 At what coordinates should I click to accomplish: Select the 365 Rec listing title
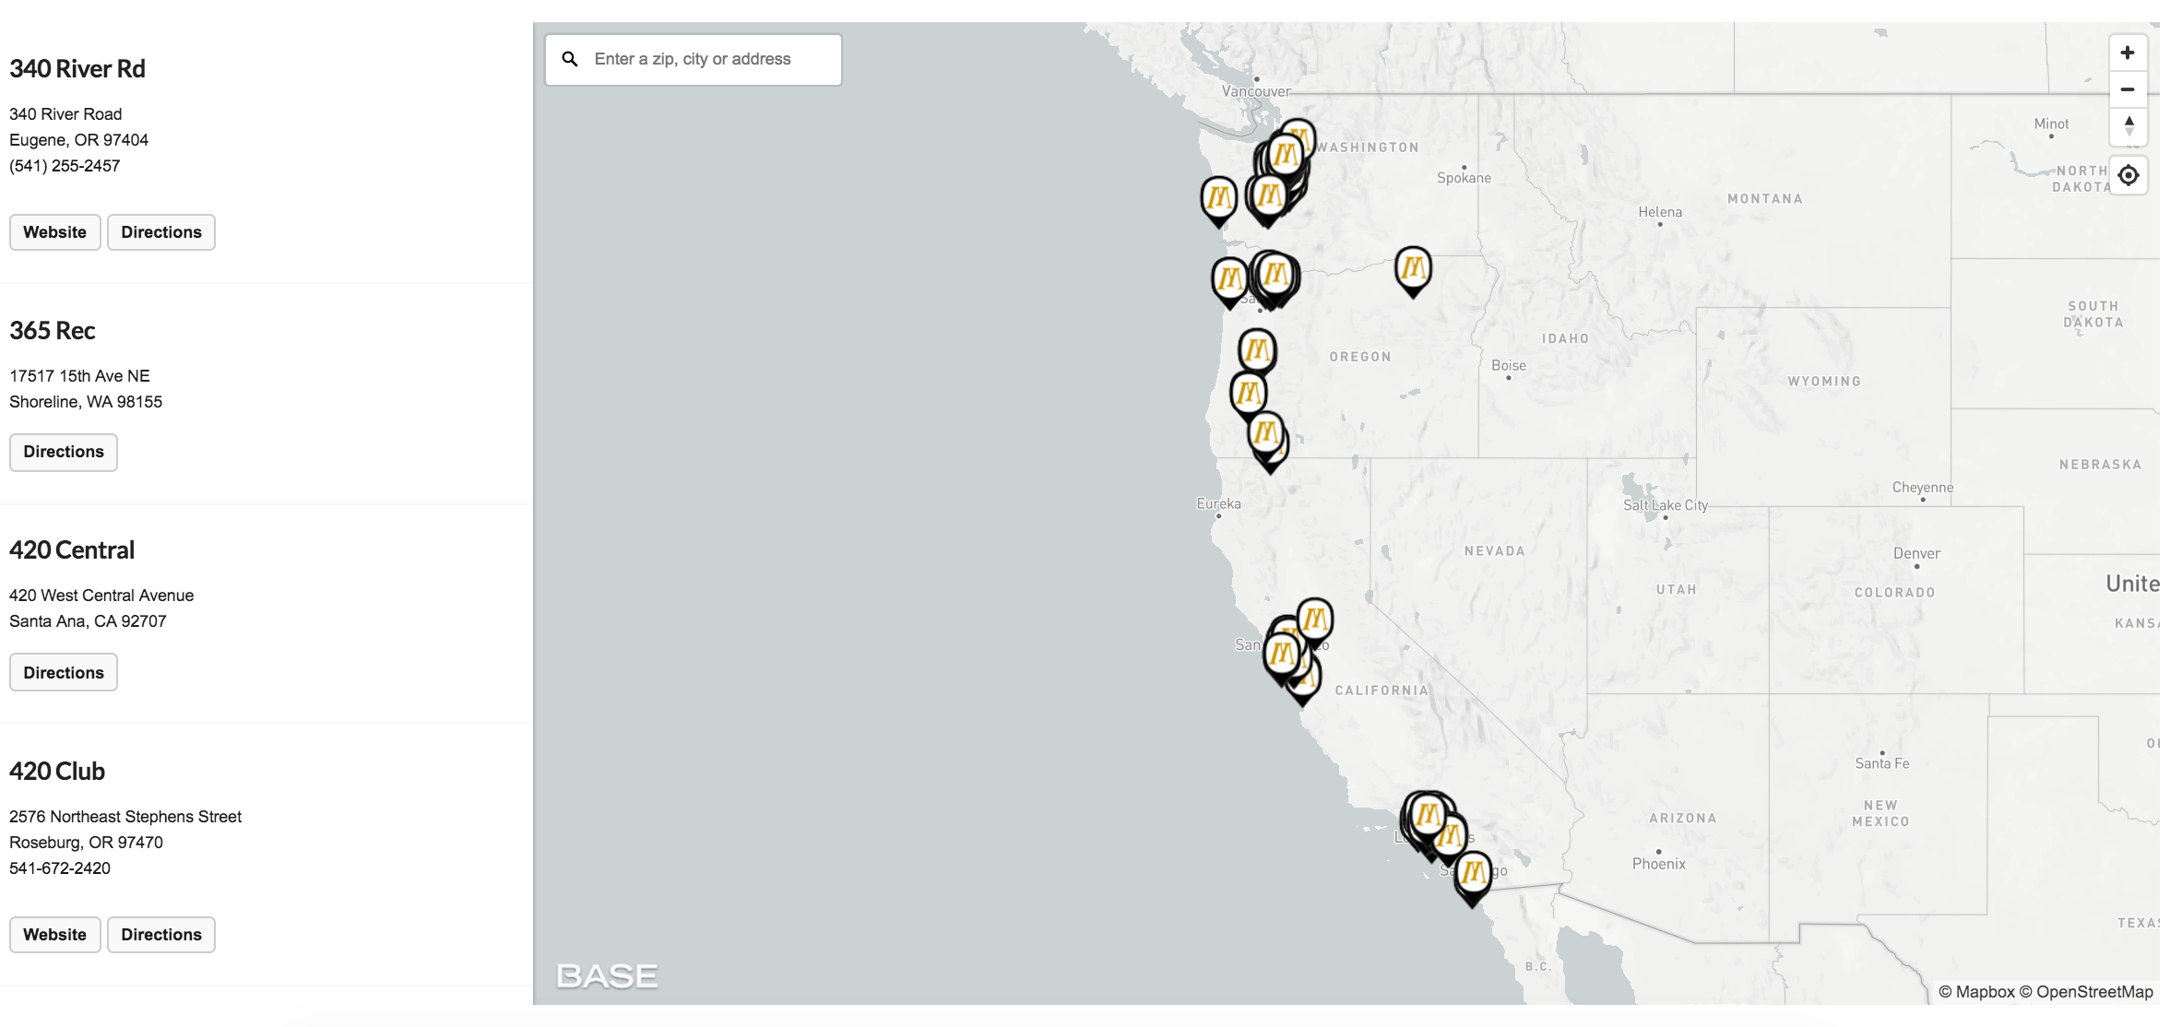pyautogui.click(x=53, y=331)
